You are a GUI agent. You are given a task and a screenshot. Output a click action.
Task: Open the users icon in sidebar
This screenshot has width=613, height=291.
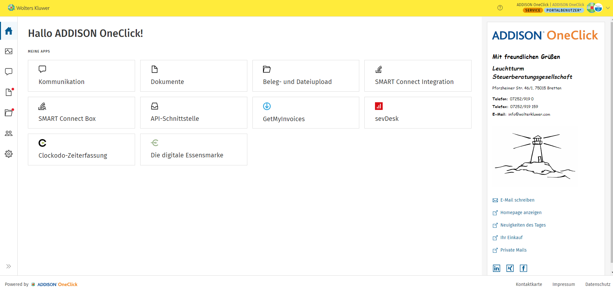9,133
